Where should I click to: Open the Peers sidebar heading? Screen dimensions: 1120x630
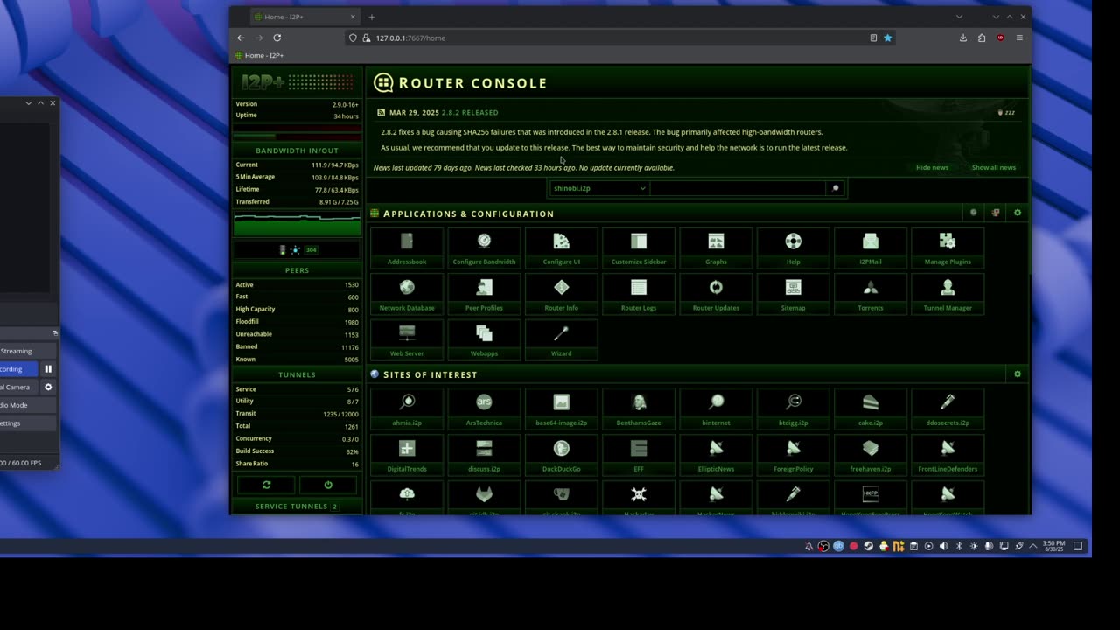tap(297, 270)
